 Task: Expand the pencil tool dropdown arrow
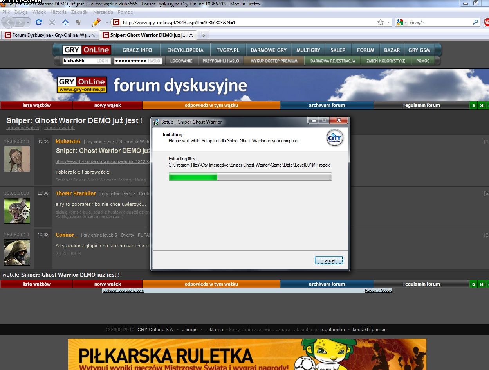tap(107, 22)
